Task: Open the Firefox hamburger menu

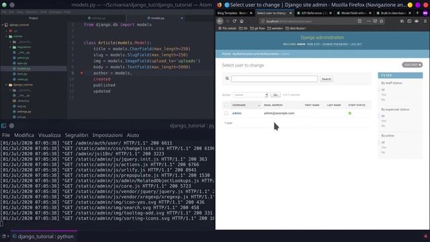Action: [x=425, y=21]
